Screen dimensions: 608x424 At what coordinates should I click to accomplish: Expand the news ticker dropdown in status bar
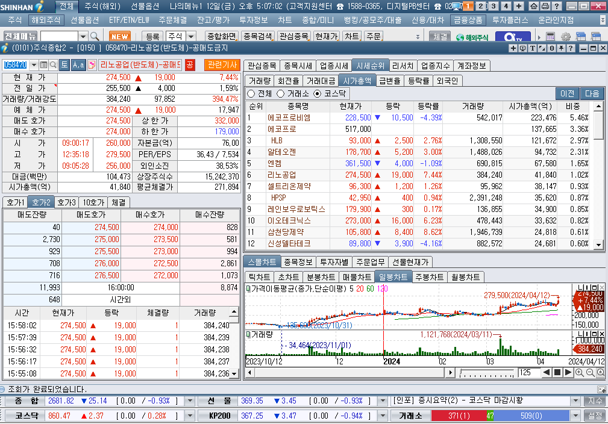(575, 401)
